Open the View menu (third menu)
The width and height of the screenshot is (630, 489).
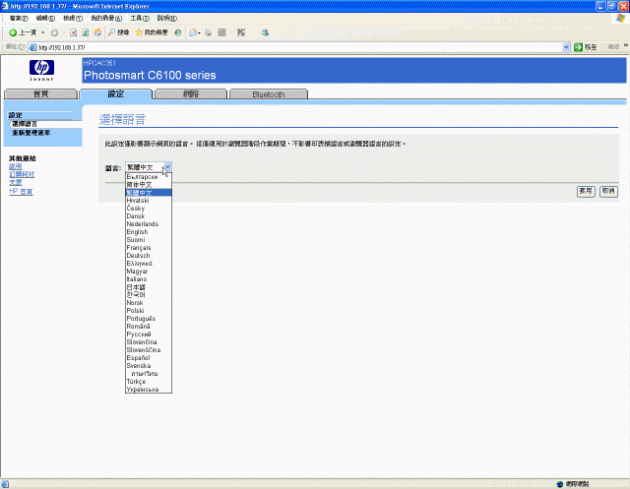73,18
